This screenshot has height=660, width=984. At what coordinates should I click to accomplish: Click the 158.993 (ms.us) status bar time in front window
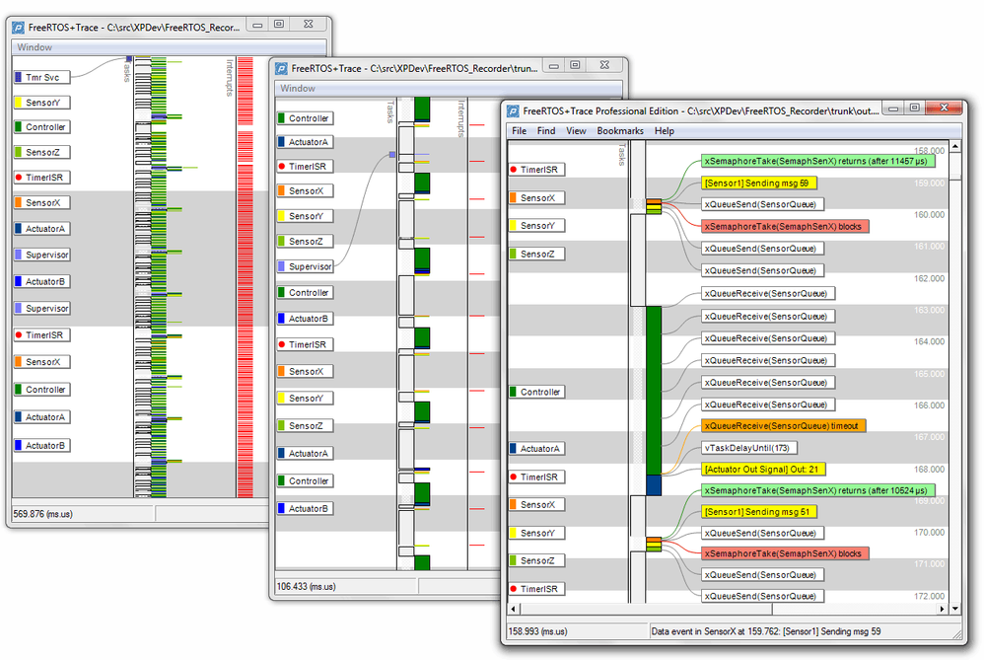(537, 631)
